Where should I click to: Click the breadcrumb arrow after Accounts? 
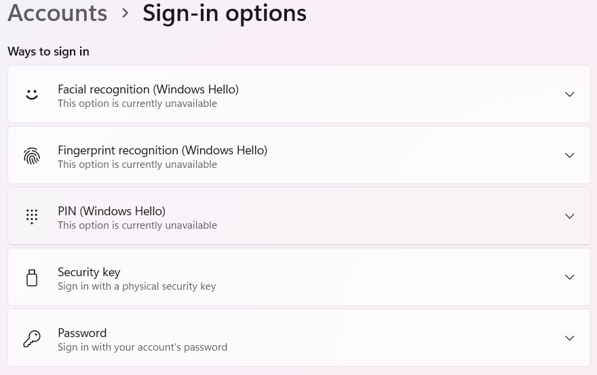coord(125,14)
